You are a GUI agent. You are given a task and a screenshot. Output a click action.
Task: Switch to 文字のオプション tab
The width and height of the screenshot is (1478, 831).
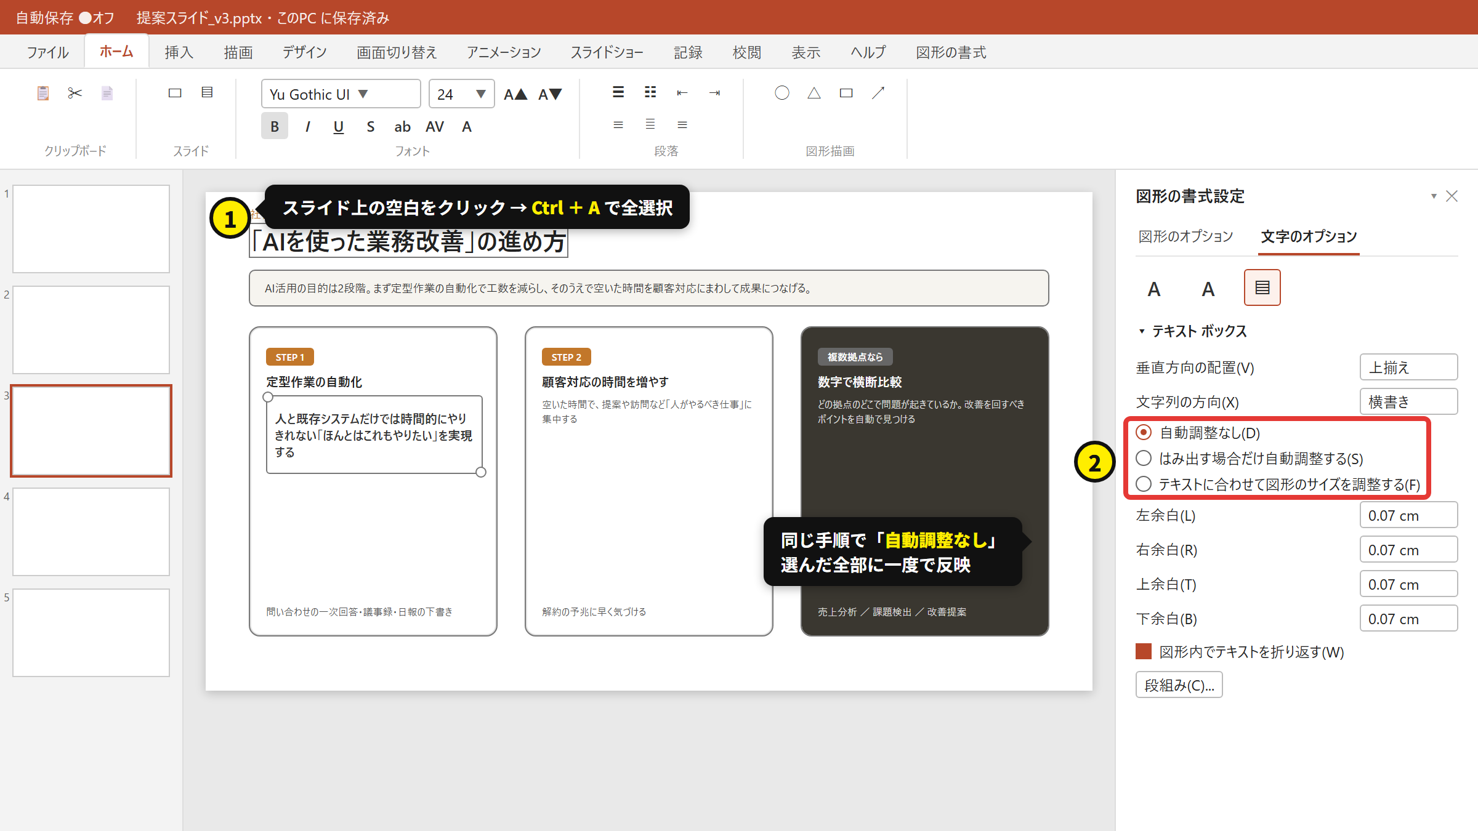click(x=1309, y=236)
